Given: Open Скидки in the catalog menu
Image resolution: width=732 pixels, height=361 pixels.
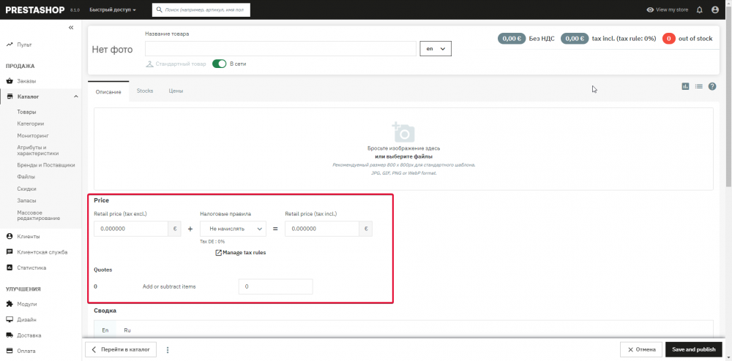Looking at the screenshot, I should click(26, 189).
